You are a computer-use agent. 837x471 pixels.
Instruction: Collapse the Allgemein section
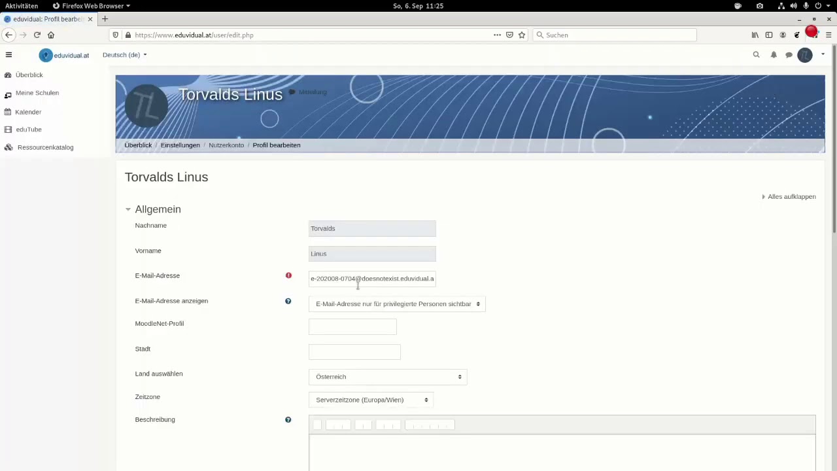click(x=128, y=209)
